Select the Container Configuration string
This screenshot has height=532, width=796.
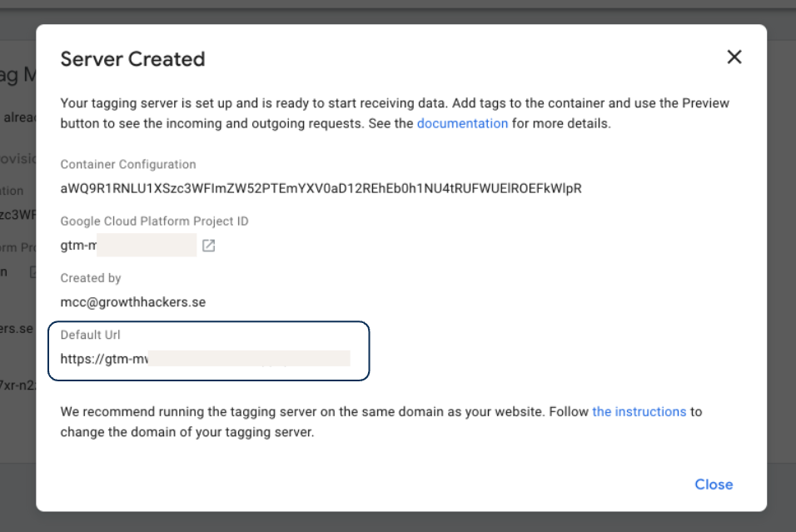(x=321, y=188)
